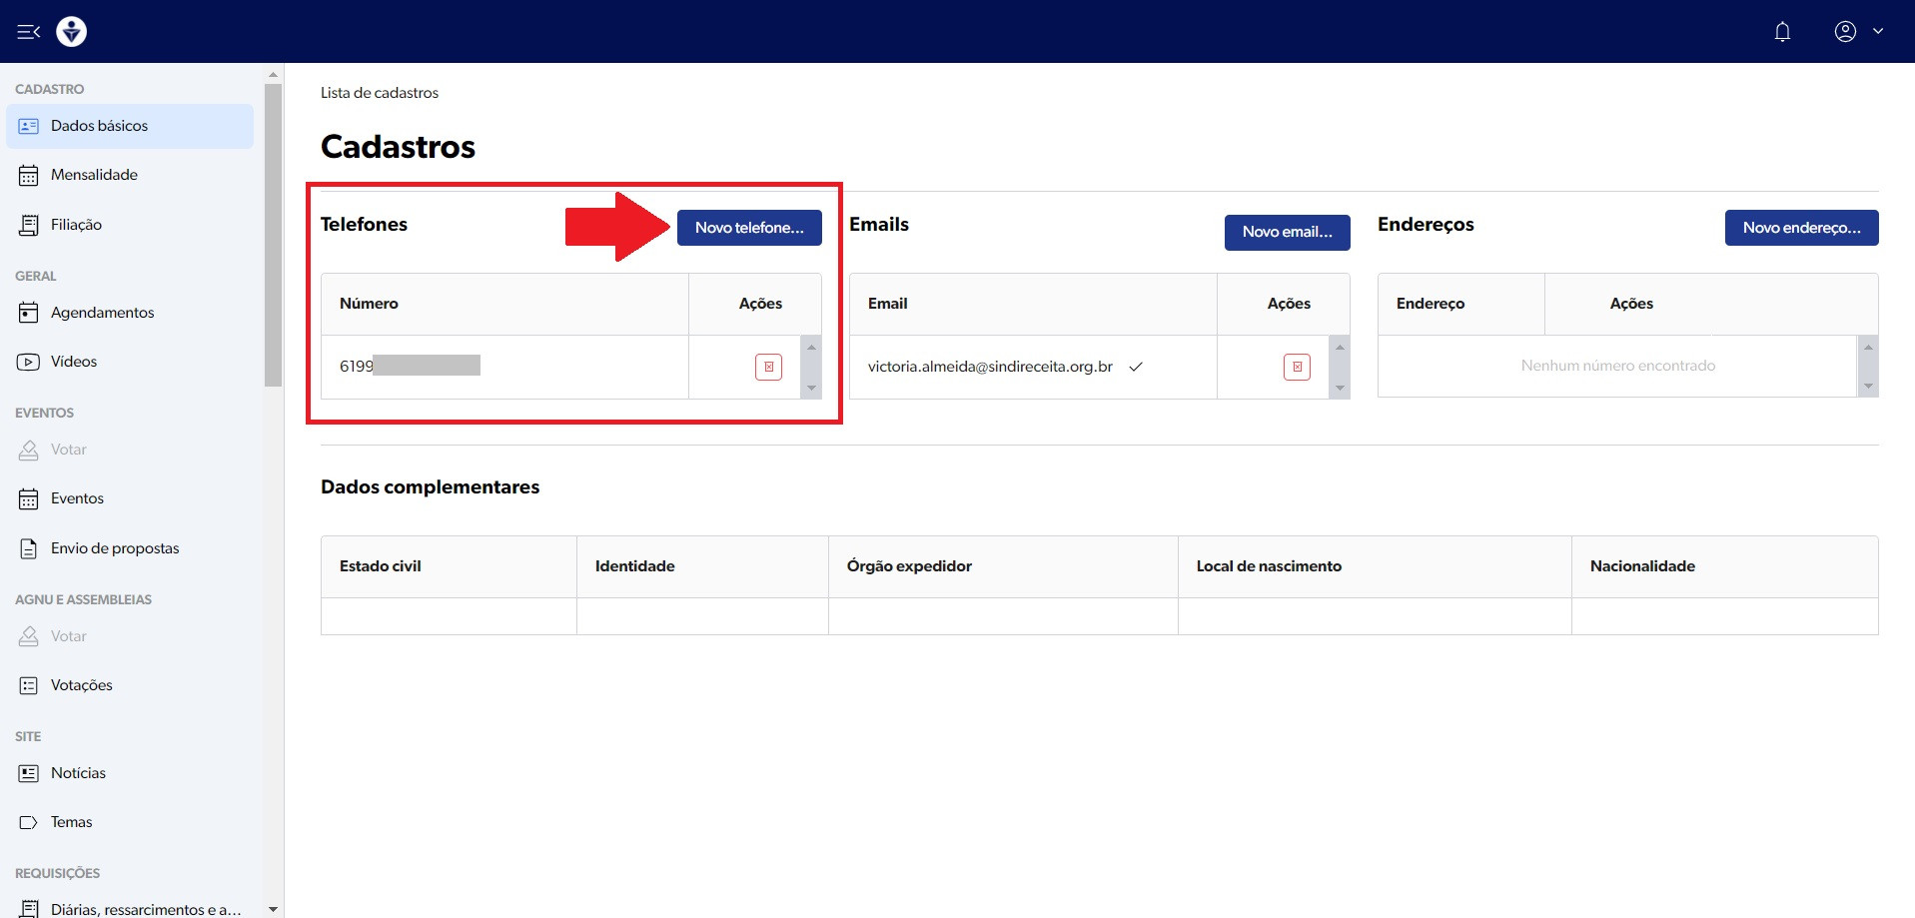Delete the phone number entry

tap(768, 367)
